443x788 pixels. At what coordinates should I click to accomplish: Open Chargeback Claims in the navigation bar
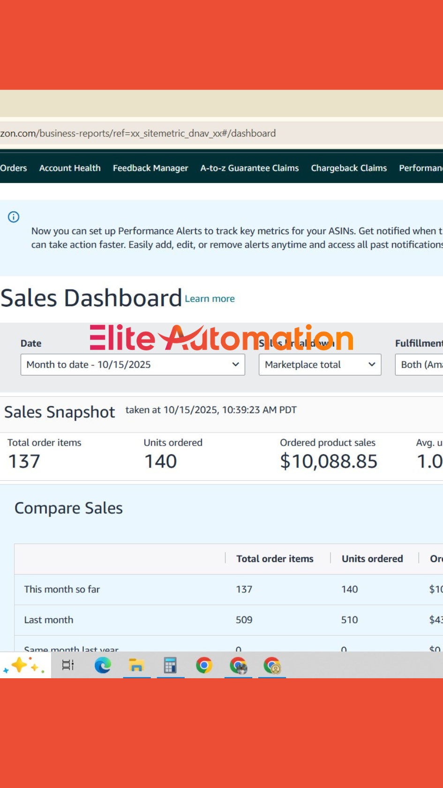click(x=349, y=168)
